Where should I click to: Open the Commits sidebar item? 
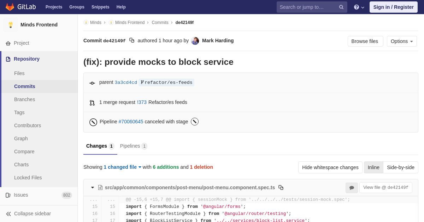[x=25, y=86]
